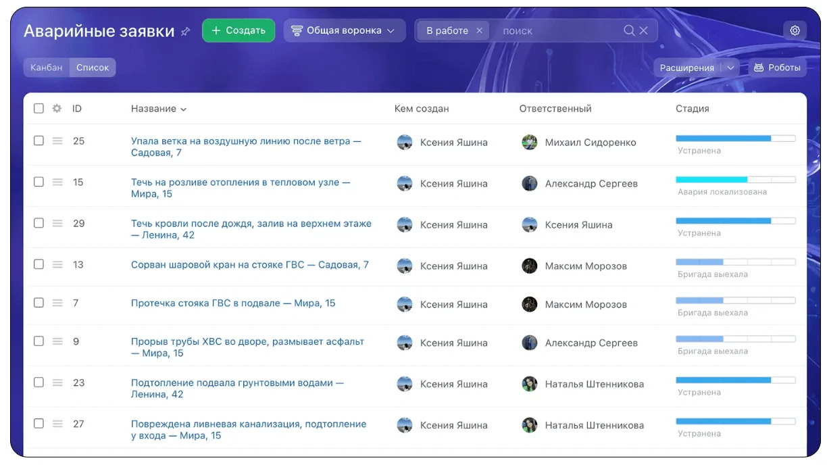827x465 pixels.
Task: Switch to the Канбан view tab
Action: (x=47, y=68)
